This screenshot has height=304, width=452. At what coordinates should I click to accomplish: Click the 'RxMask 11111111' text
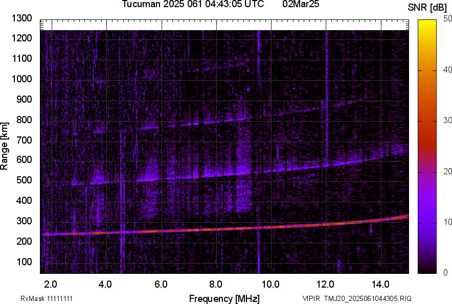tap(50, 298)
